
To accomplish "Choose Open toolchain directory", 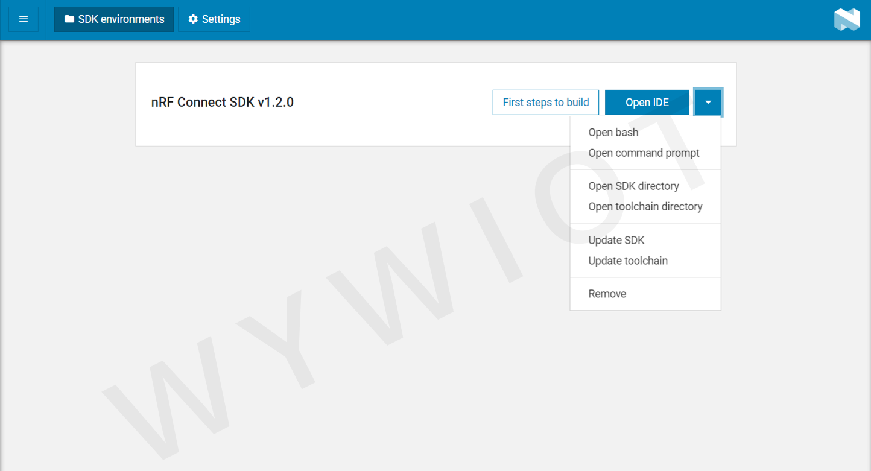I will pos(645,207).
